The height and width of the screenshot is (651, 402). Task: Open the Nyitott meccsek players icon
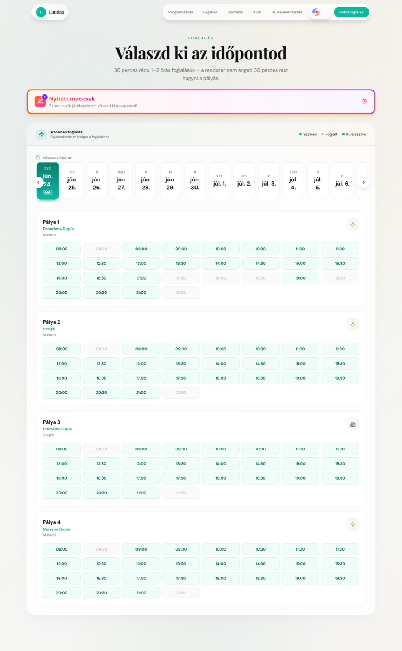(40, 102)
